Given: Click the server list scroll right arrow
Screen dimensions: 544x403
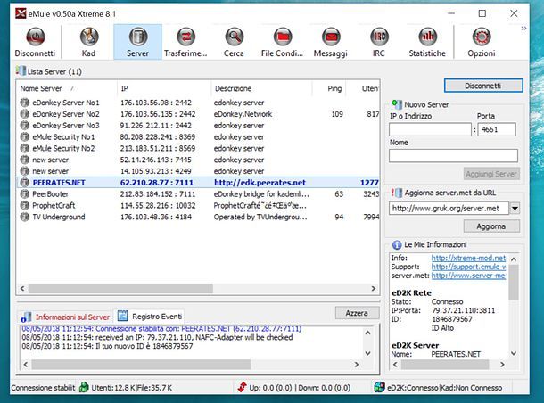Looking at the screenshot, I should point(374,289).
